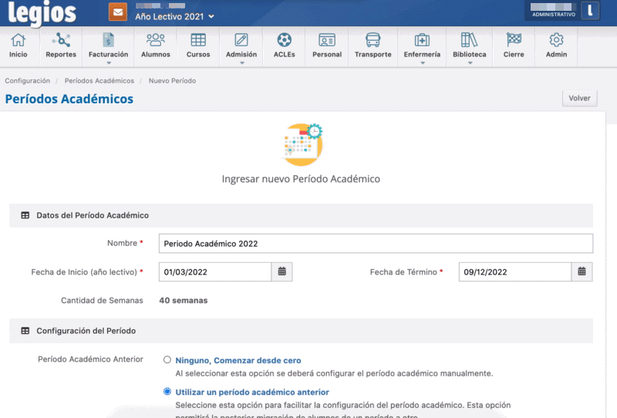The image size is (617, 418).
Task: Open calendar picker for Fecha de Término
Action: (582, 271)
